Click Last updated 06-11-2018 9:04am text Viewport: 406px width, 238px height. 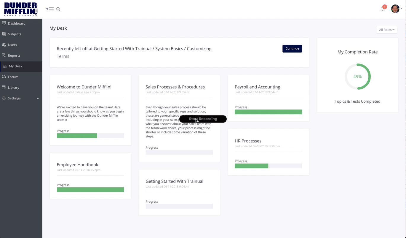pyautogui.click(x=167, y=187)
